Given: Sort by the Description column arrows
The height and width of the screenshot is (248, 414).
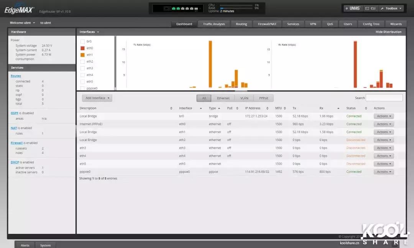Looking at the screenshot, I should [x=171, y=108].
